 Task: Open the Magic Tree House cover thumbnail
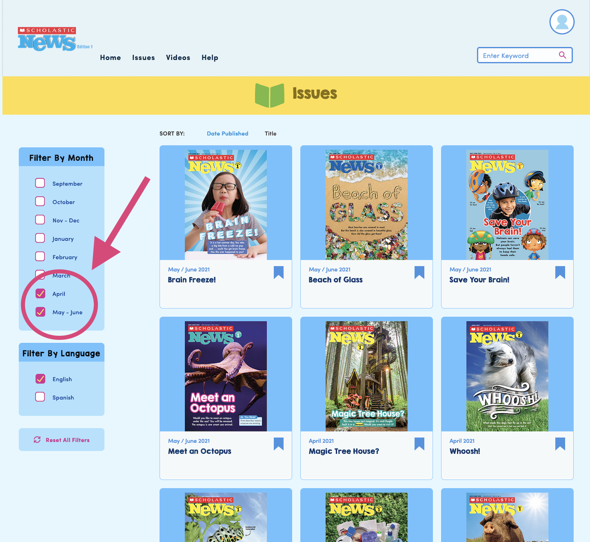pos(367,376)
